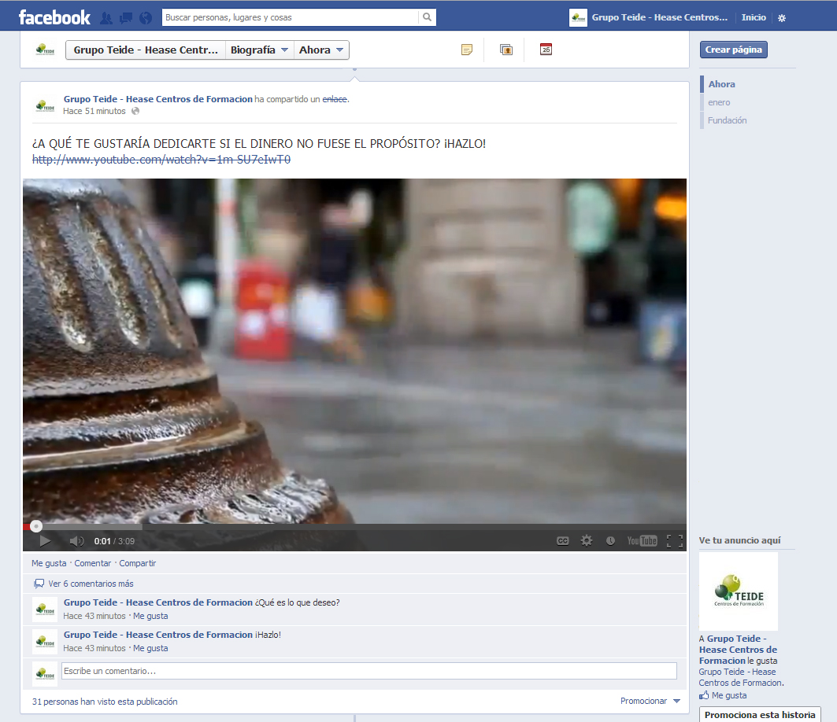Open the notifications globe icon
Viewport: 837px width, 722px height.
145,17
